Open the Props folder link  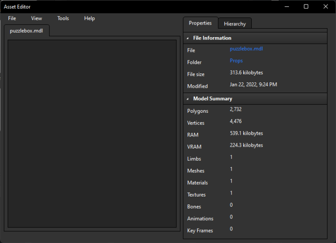click(x=236, y=61)
